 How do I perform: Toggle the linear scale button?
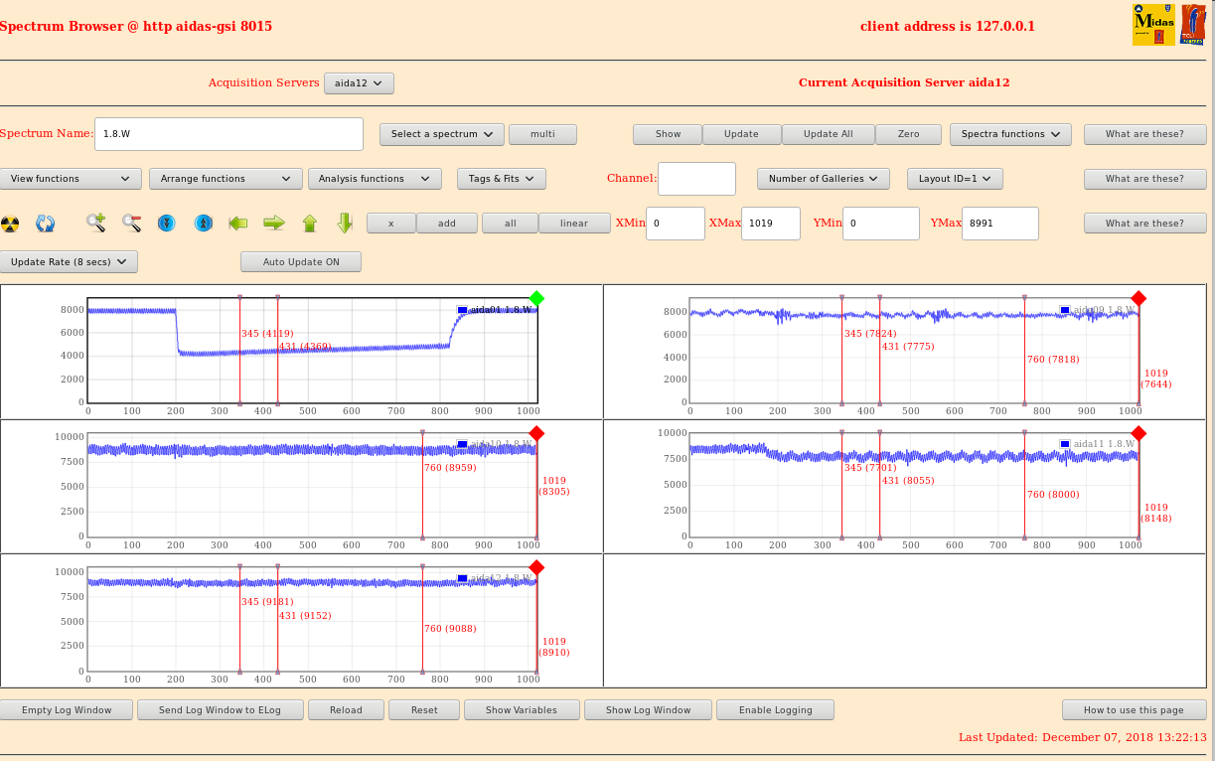pyautogui.click(x=574, y=224)
